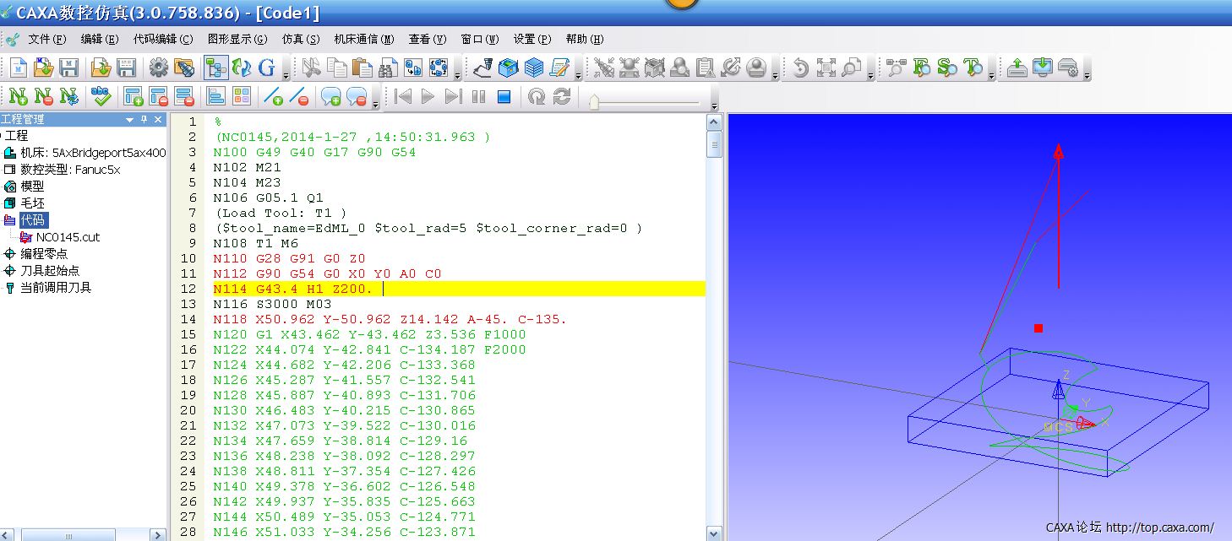Click the upload to machine icon
Viewport: 1232px width, 541px height.
(x=1017, y=68)
